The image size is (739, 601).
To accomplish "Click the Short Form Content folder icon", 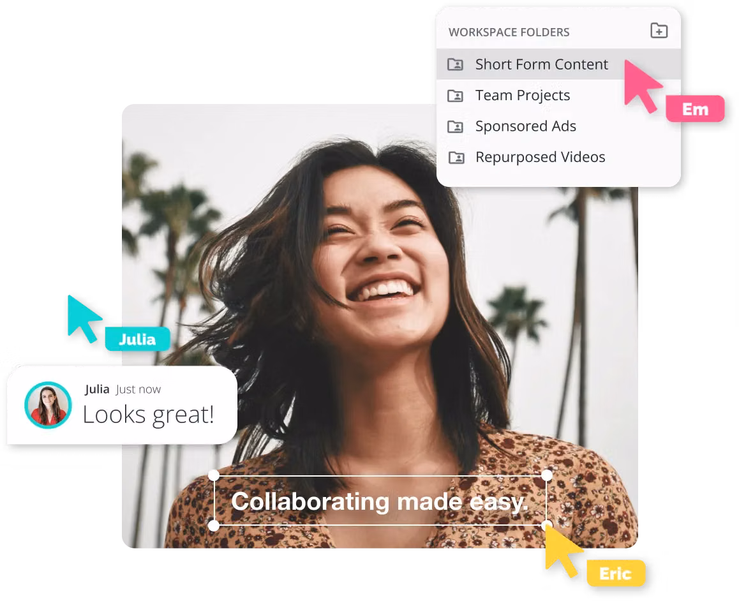I will (x=455, y=64).
